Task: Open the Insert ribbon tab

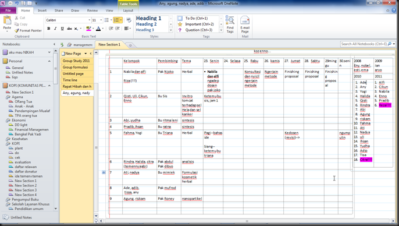Action: click(42, 10)
